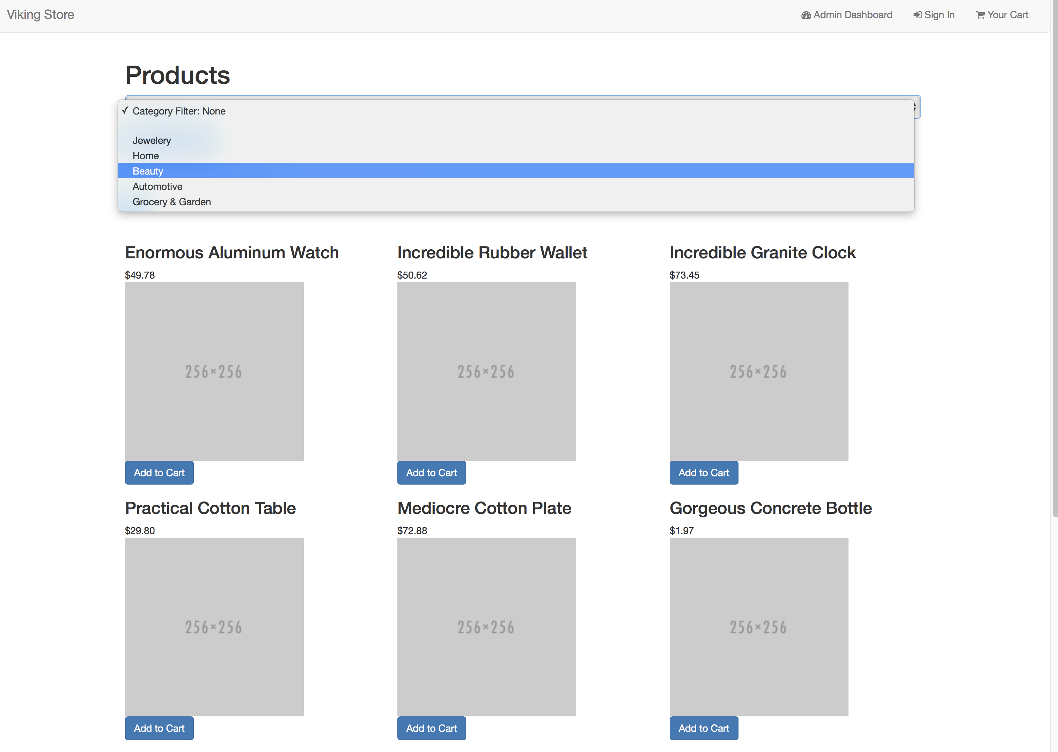Choose Grocery & Garden category
This screenshot has width=1058, height=752.
tap(172, 202)
